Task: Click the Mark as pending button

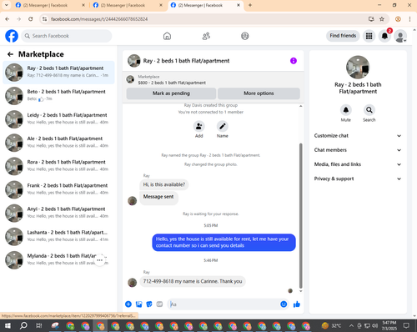Action: (171, 93)
